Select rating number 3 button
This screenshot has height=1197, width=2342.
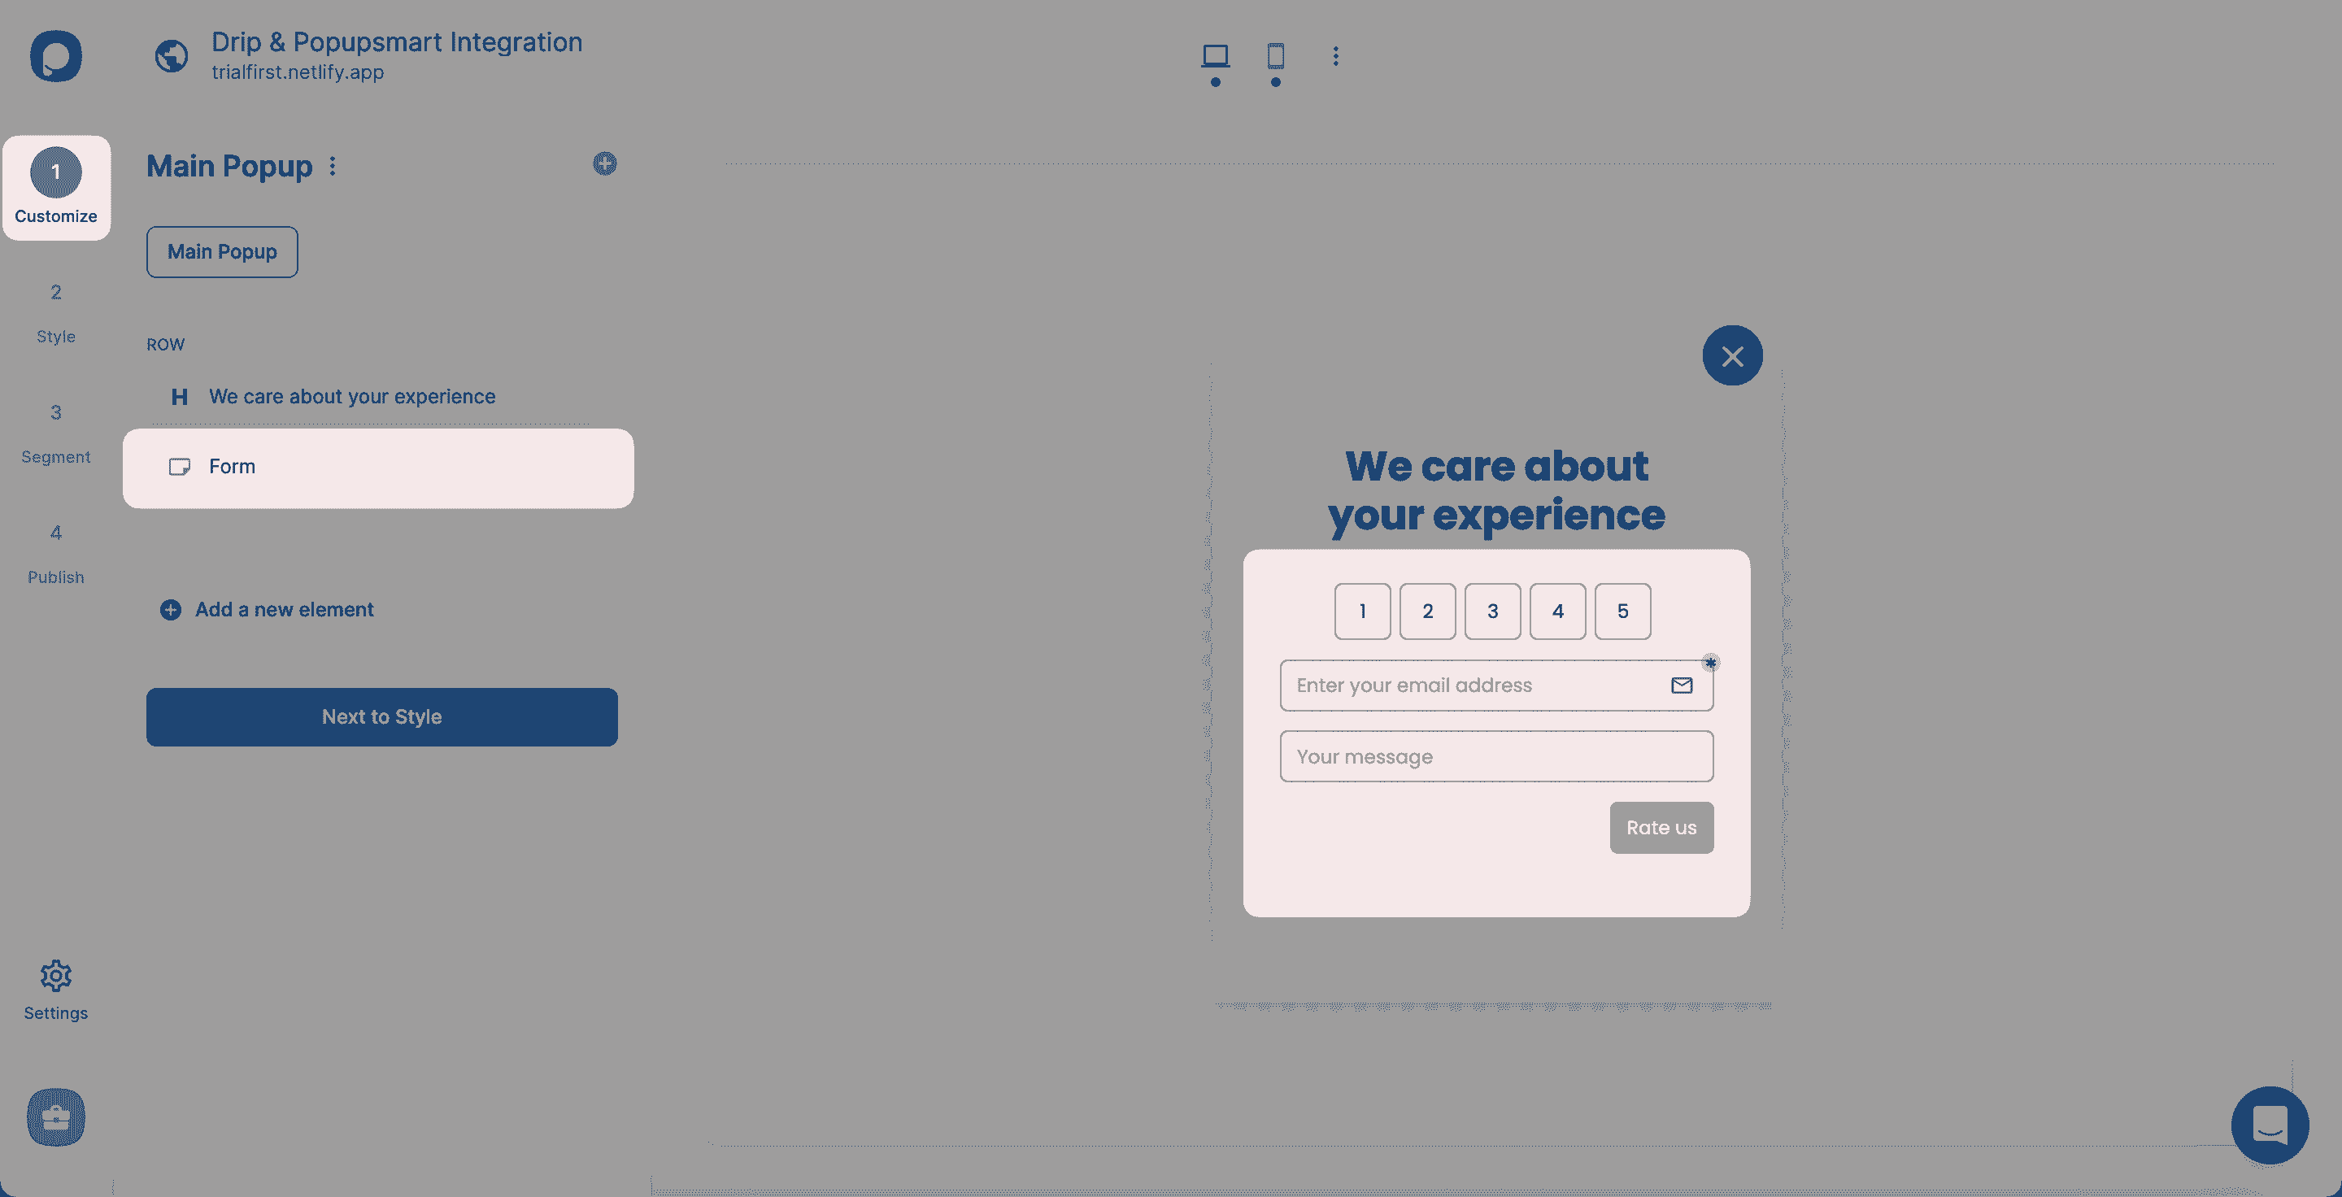(x=1493, y=611)
